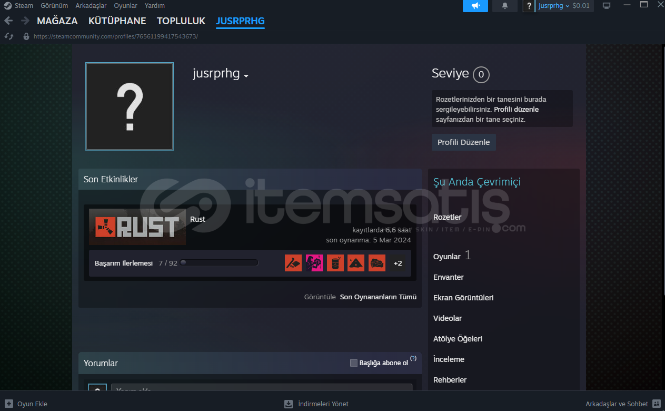Click the Steam logo icon in the menu bar
This screenshot has width=665, height=411.
pos(7,6)
